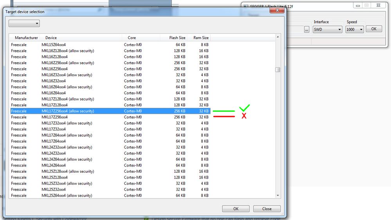
Task: Click the browse '...' button in J-Flash Lite
Action: coord(307,29)
